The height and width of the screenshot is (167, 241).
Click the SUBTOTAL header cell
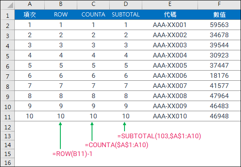126,15
